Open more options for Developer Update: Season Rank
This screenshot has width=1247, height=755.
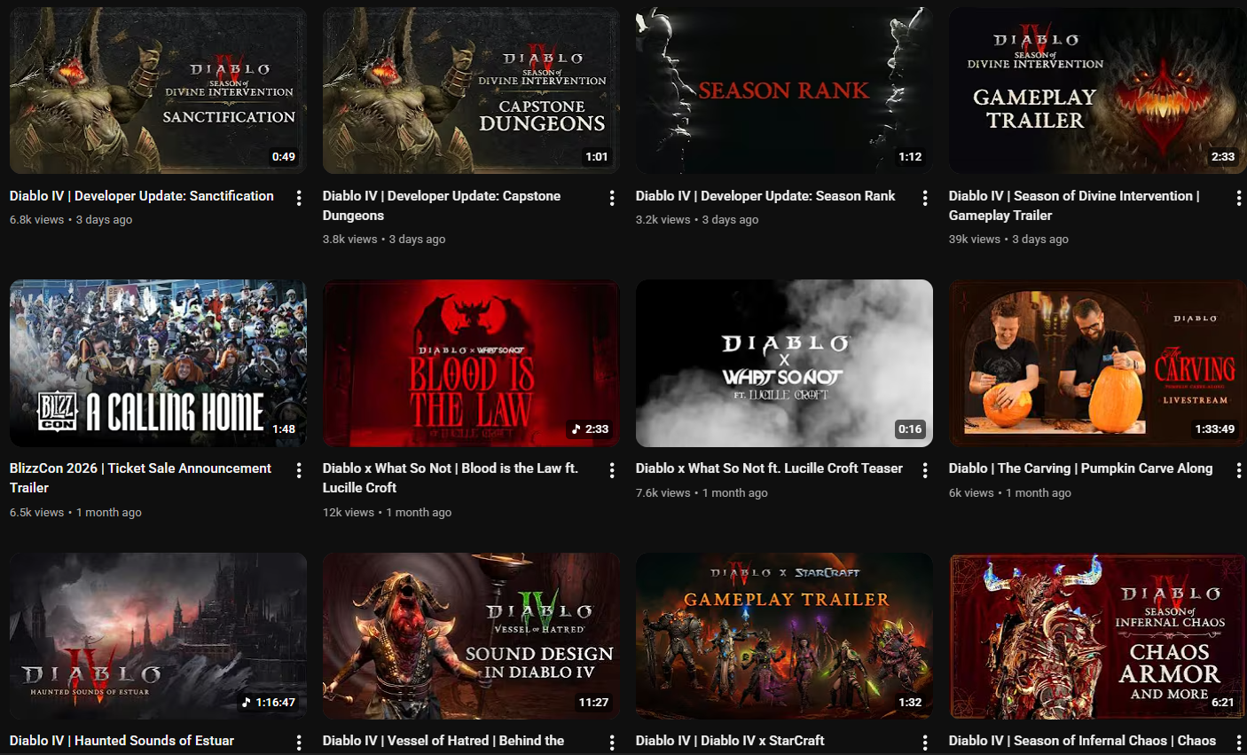point(925,198)
